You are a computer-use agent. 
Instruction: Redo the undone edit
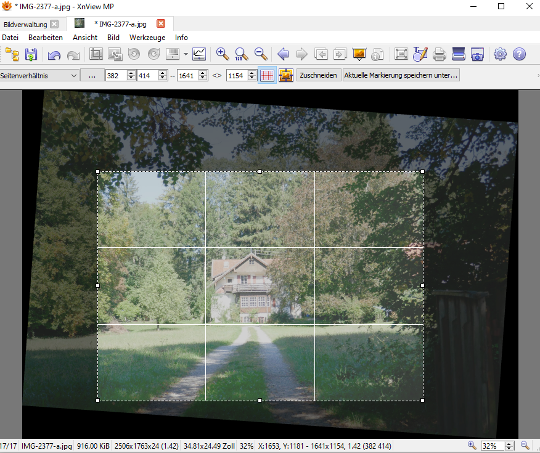coord(73,54)
